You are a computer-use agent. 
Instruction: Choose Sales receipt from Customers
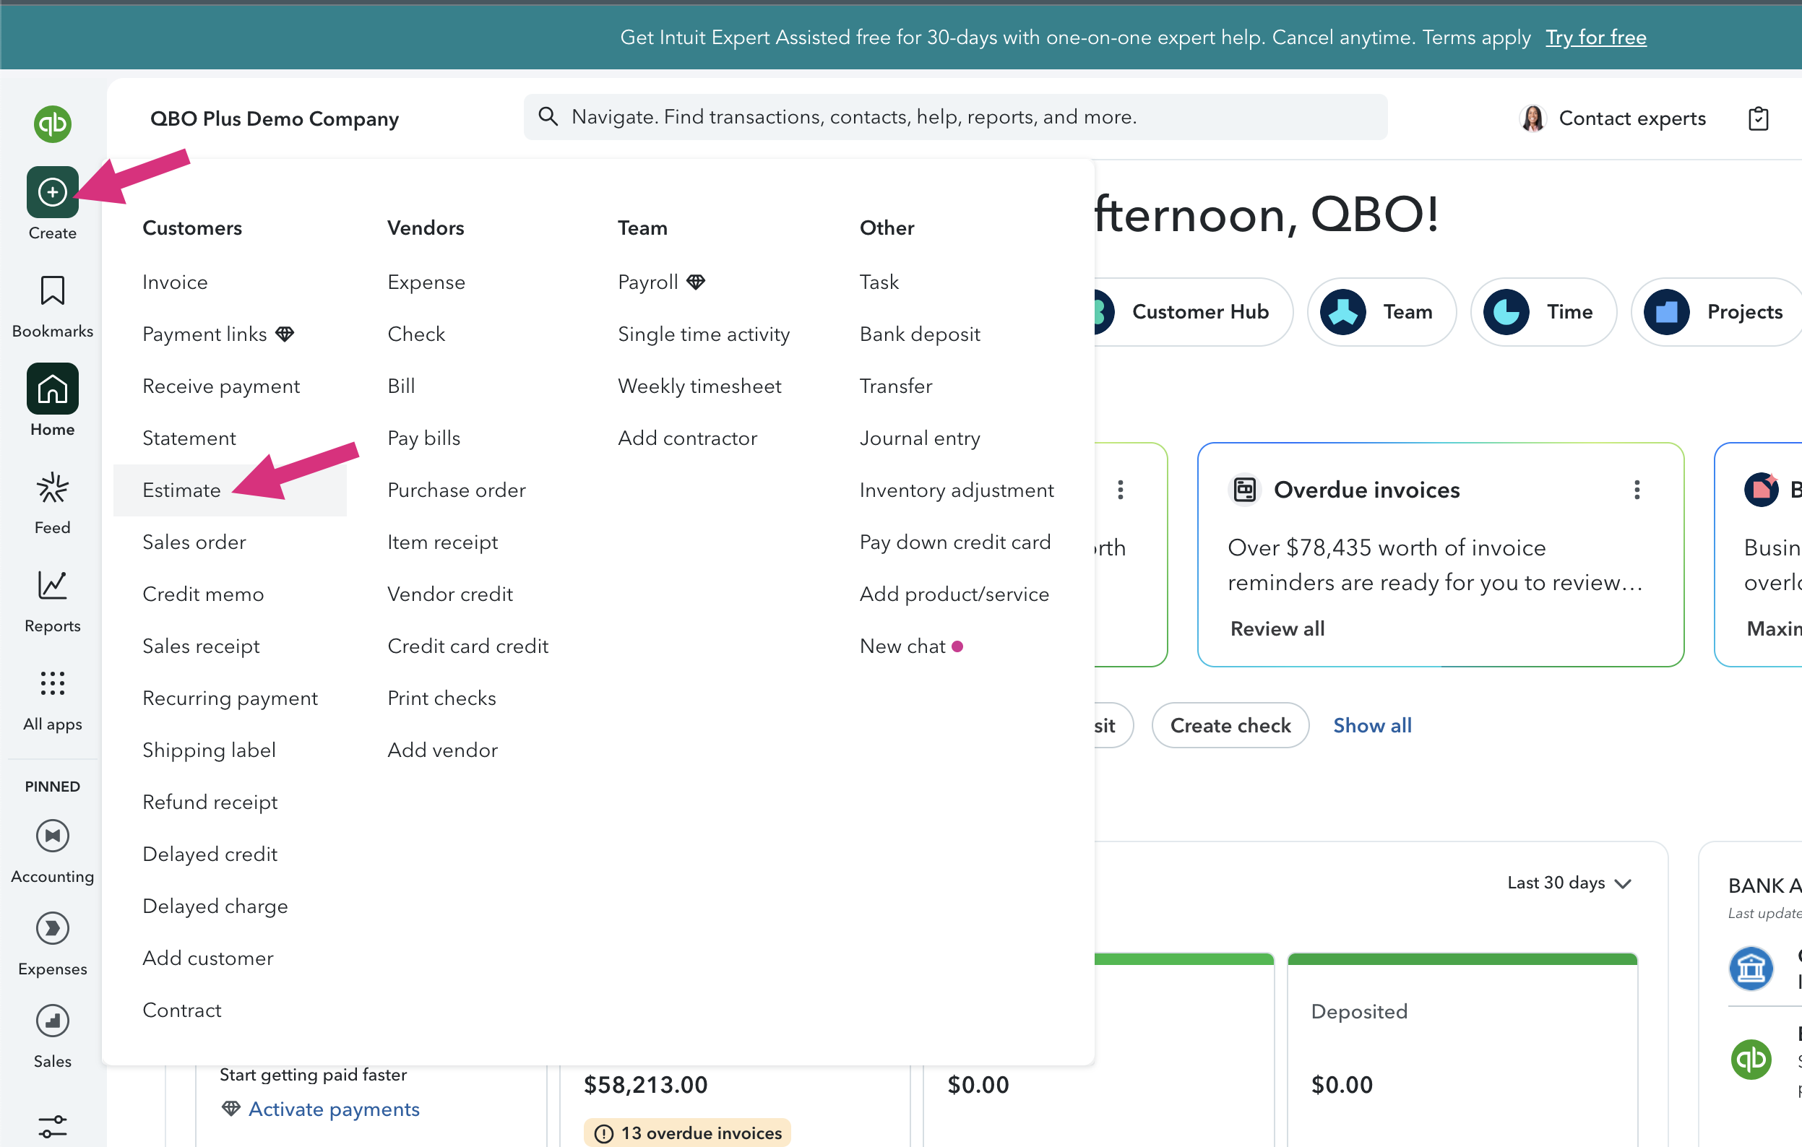tap(202, 646)
